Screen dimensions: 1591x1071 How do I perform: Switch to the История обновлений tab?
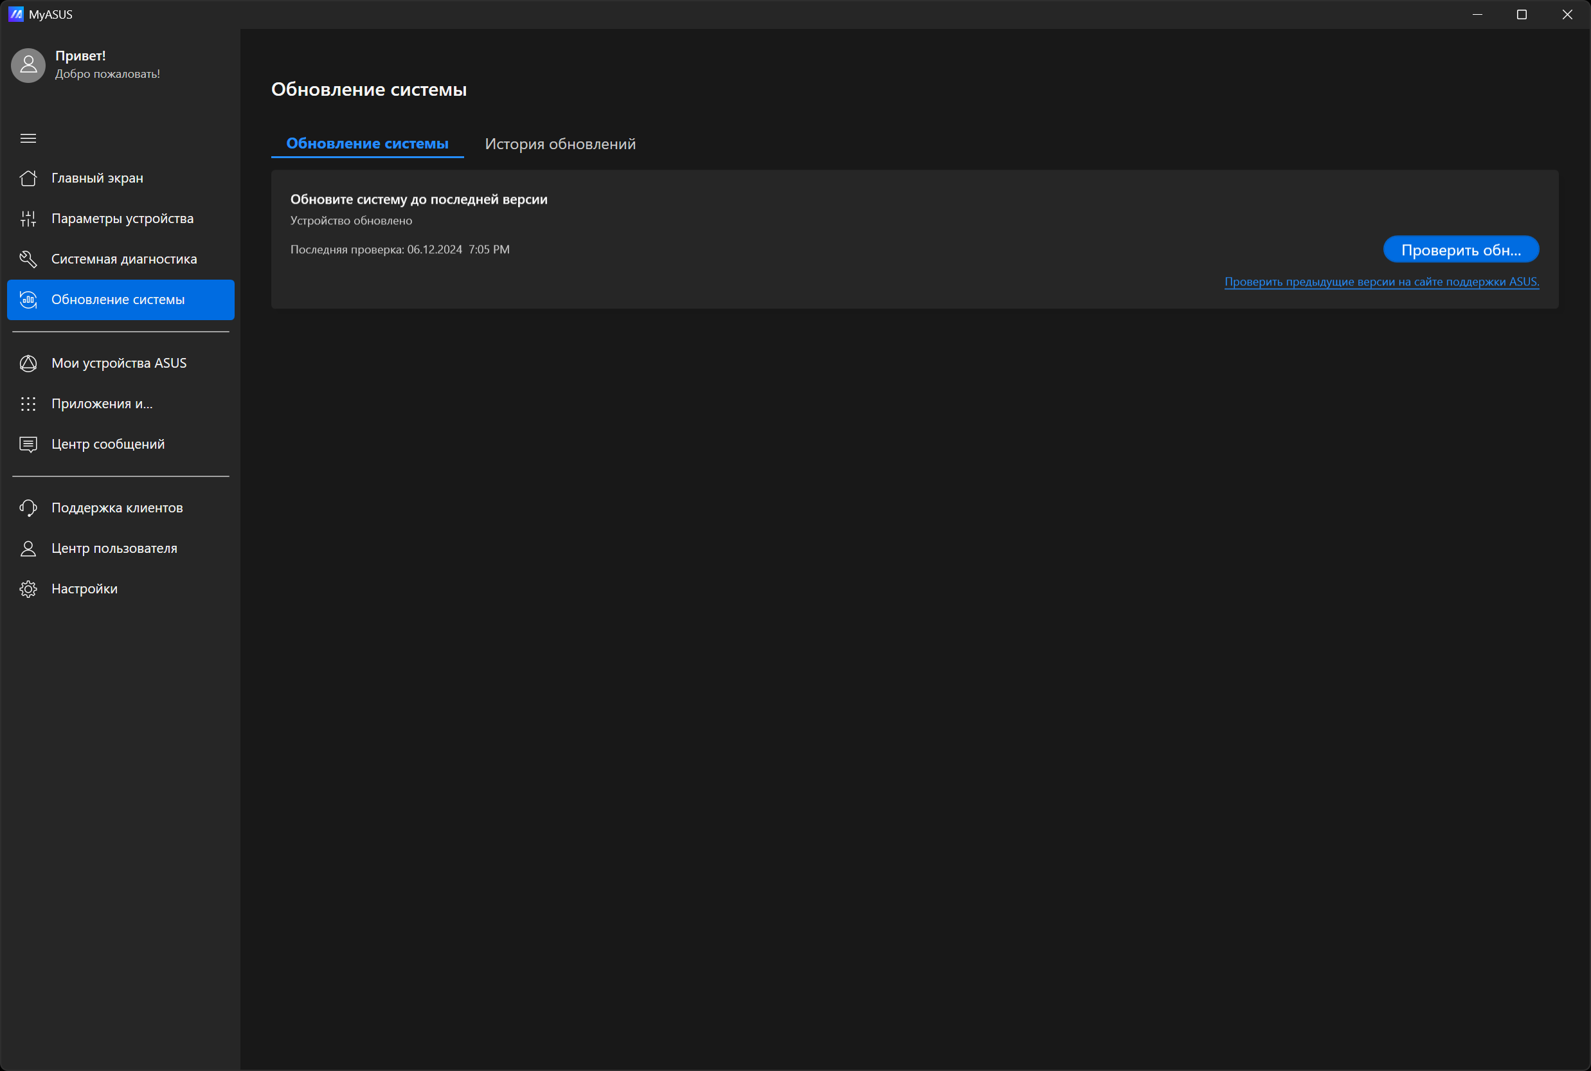click(560, 144)
